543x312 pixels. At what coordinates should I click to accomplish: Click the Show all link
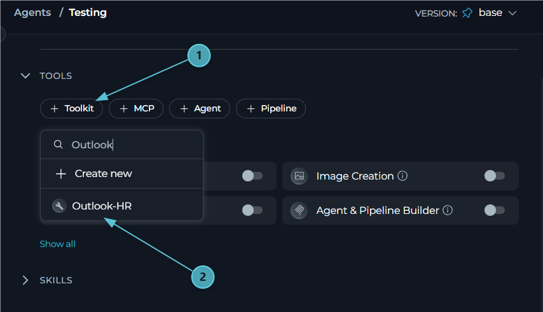(x=57, y=244)
